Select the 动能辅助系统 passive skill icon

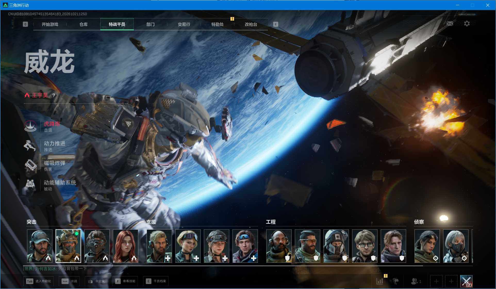click(x=30, y=185)
